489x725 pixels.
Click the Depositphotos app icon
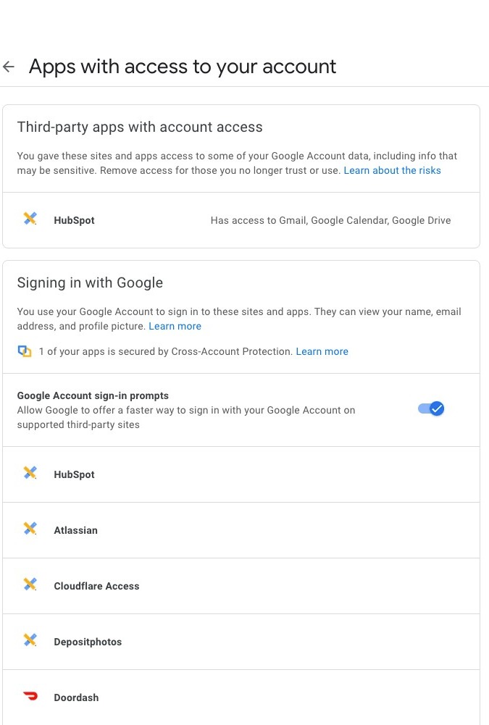[30, 641]
